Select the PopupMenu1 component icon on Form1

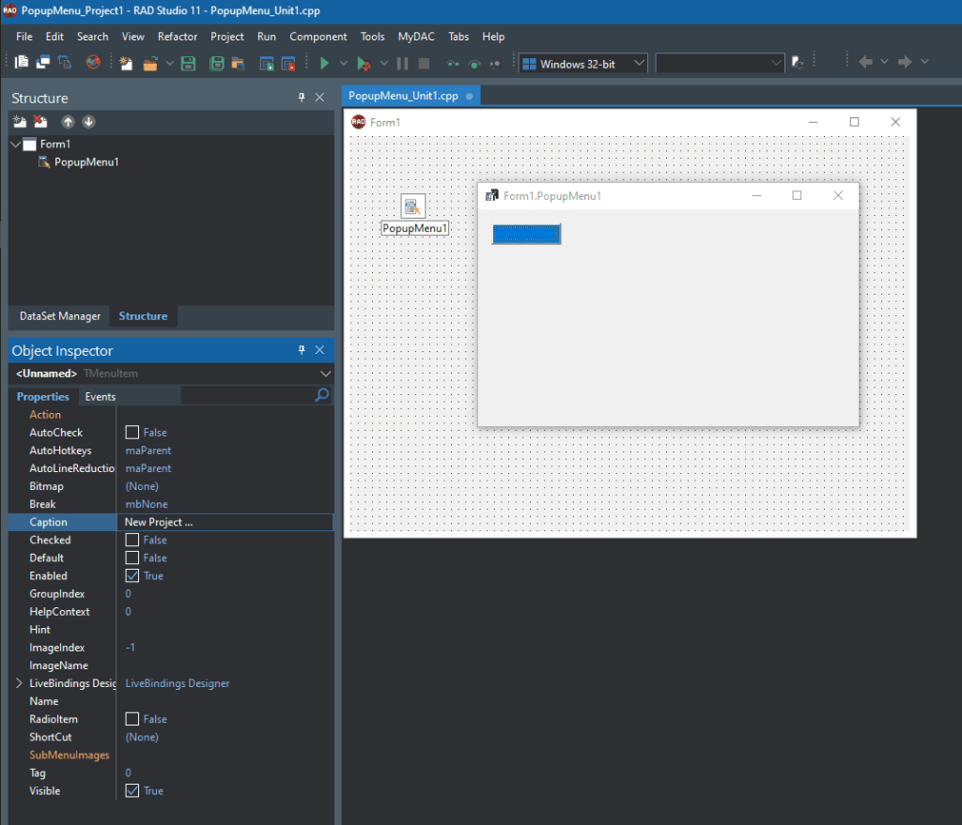tap(413, 206)
